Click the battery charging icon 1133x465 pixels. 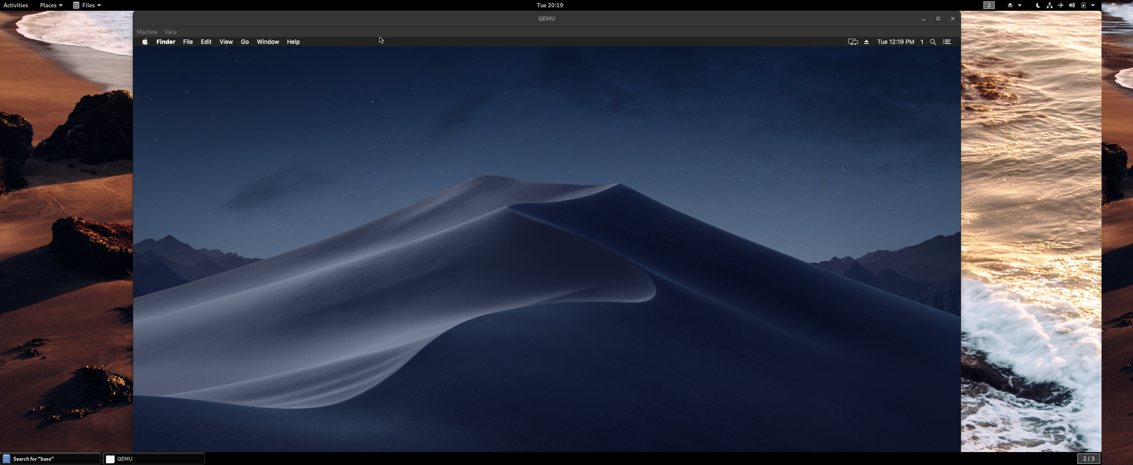coord(1083,5)
